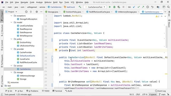Screen dimensions: 171x96
Task: Collapse the model folder
Action: pyautogui.click(x=11, y=22)
